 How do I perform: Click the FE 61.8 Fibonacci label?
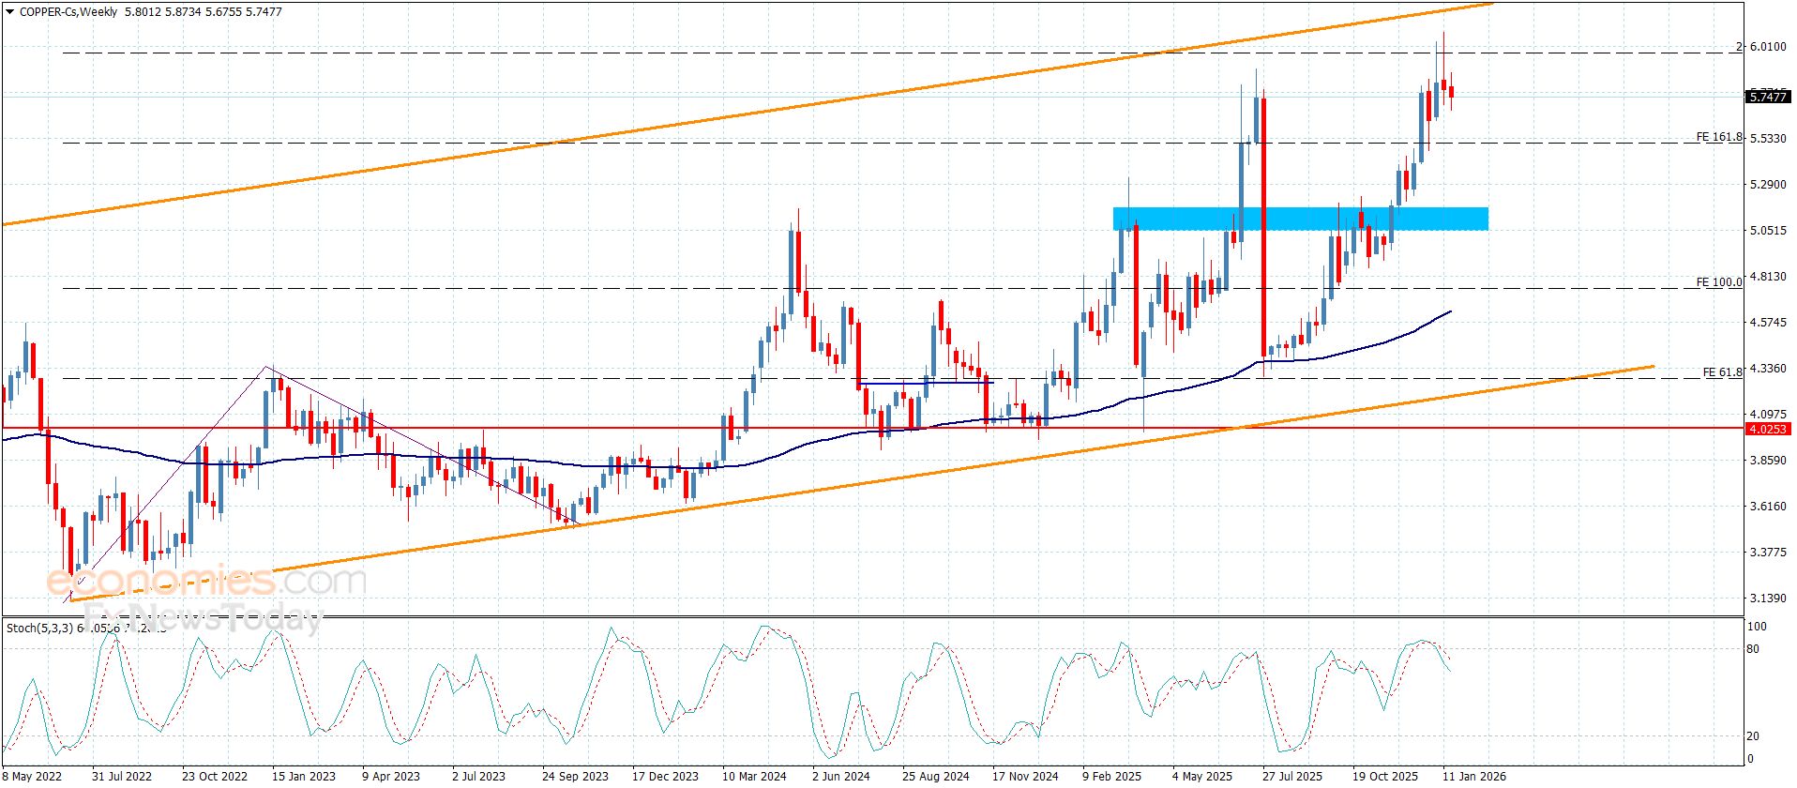point(1722,372)
